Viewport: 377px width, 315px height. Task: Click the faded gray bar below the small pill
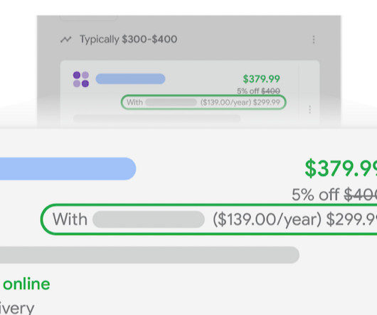point(156,118)
